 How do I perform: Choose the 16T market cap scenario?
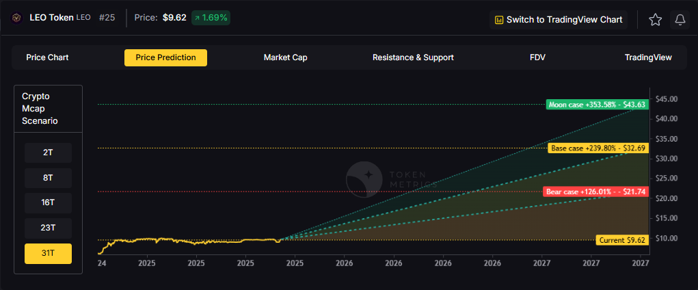48,203
